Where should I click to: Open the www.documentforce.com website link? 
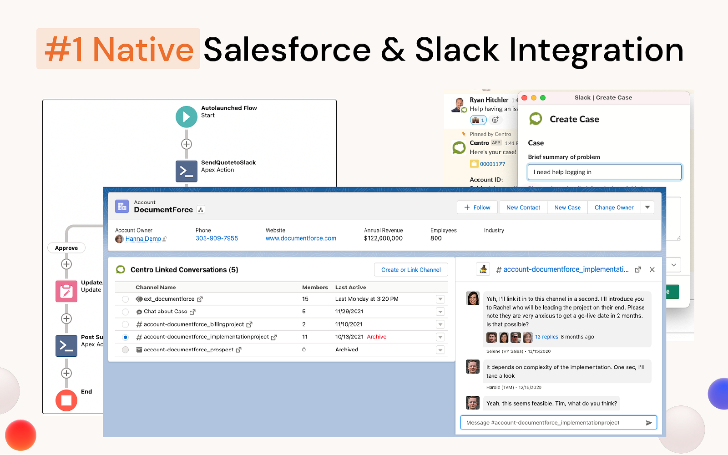301,238
